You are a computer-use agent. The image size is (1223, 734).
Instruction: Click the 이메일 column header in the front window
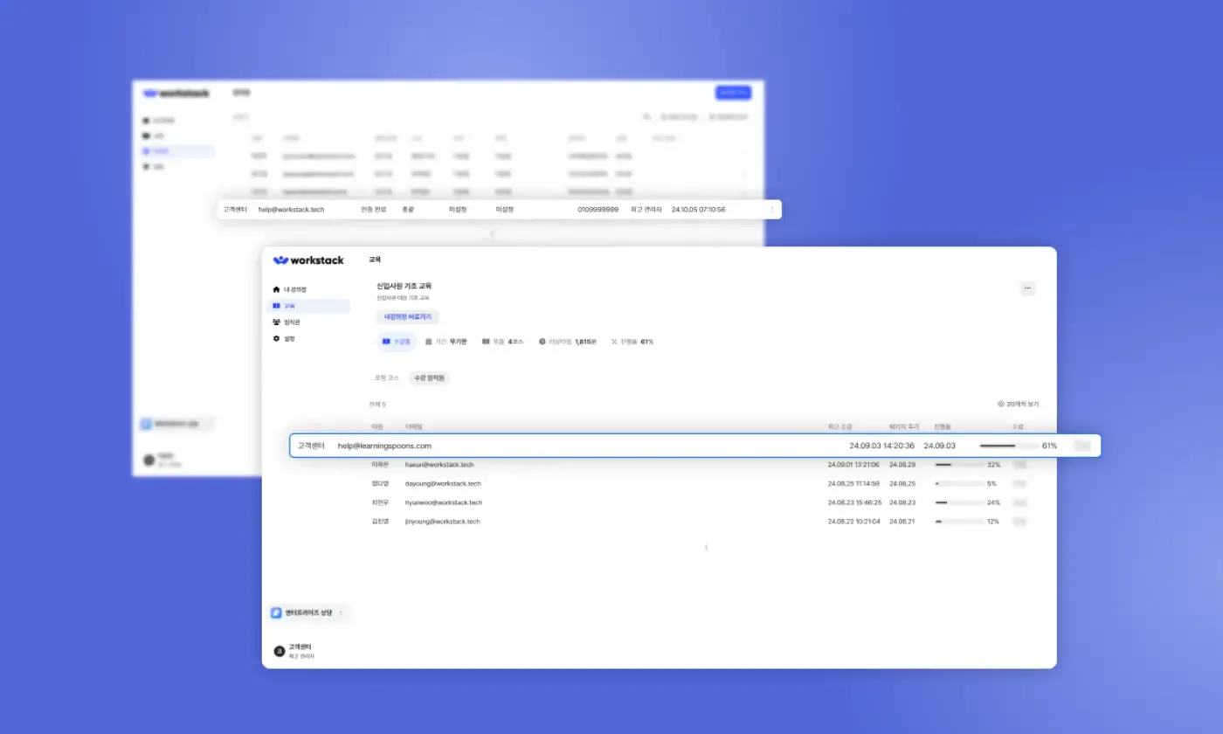tap(413, 426)
